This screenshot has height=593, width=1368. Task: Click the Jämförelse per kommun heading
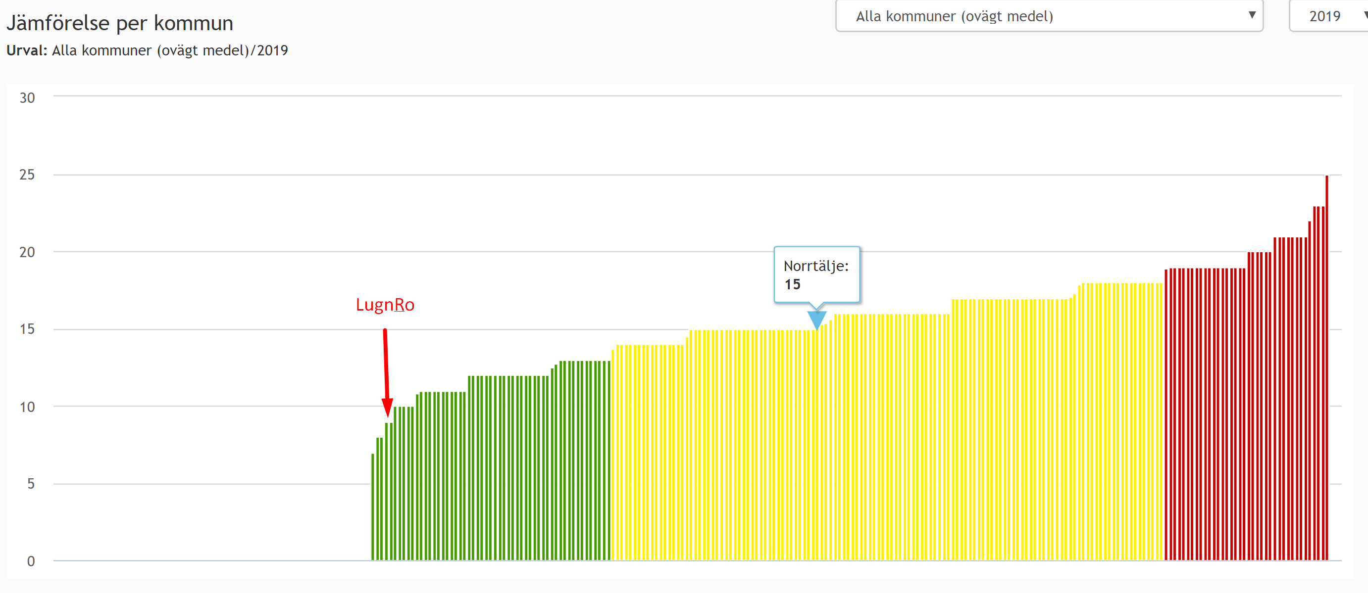coord(120,23)
